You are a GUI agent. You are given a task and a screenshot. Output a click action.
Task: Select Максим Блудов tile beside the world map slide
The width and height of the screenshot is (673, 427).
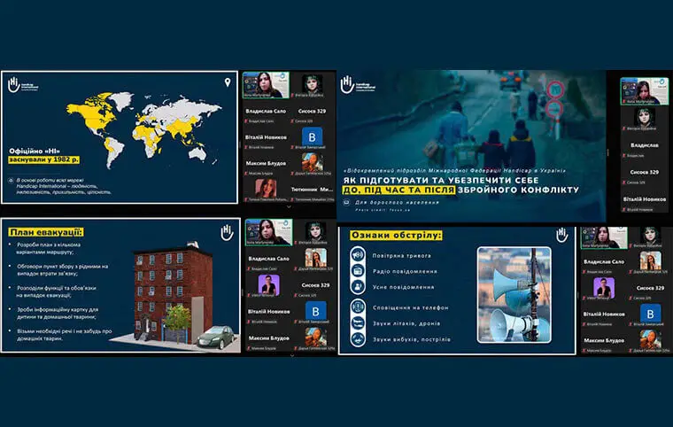(x=269, y=164)
